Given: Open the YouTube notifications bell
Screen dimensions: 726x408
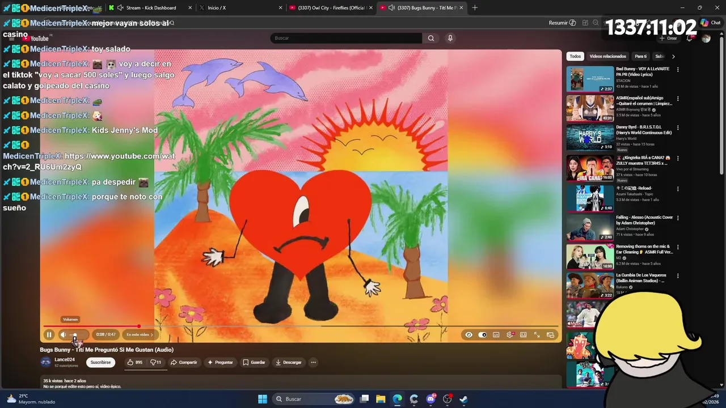Looking at the screenshot, I should point(689,38).
